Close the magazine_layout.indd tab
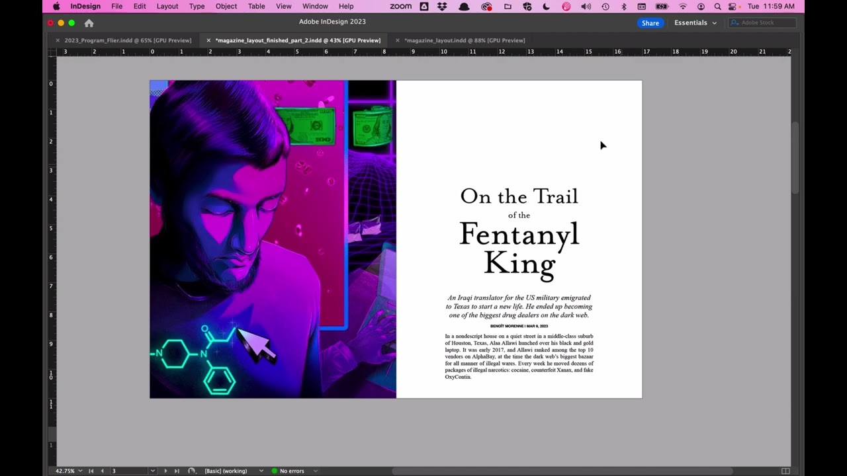The width and height of the screenshot is (847, 476). click(397, 40)
